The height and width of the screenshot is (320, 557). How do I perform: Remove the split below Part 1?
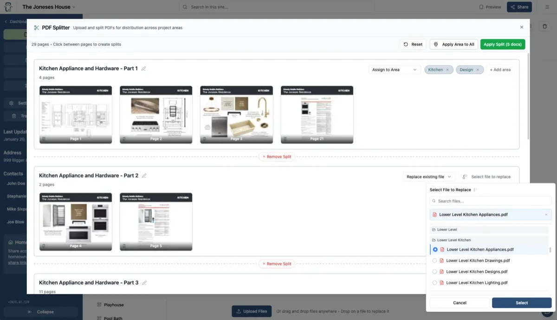pyautogui.click(x=277, y=157)
